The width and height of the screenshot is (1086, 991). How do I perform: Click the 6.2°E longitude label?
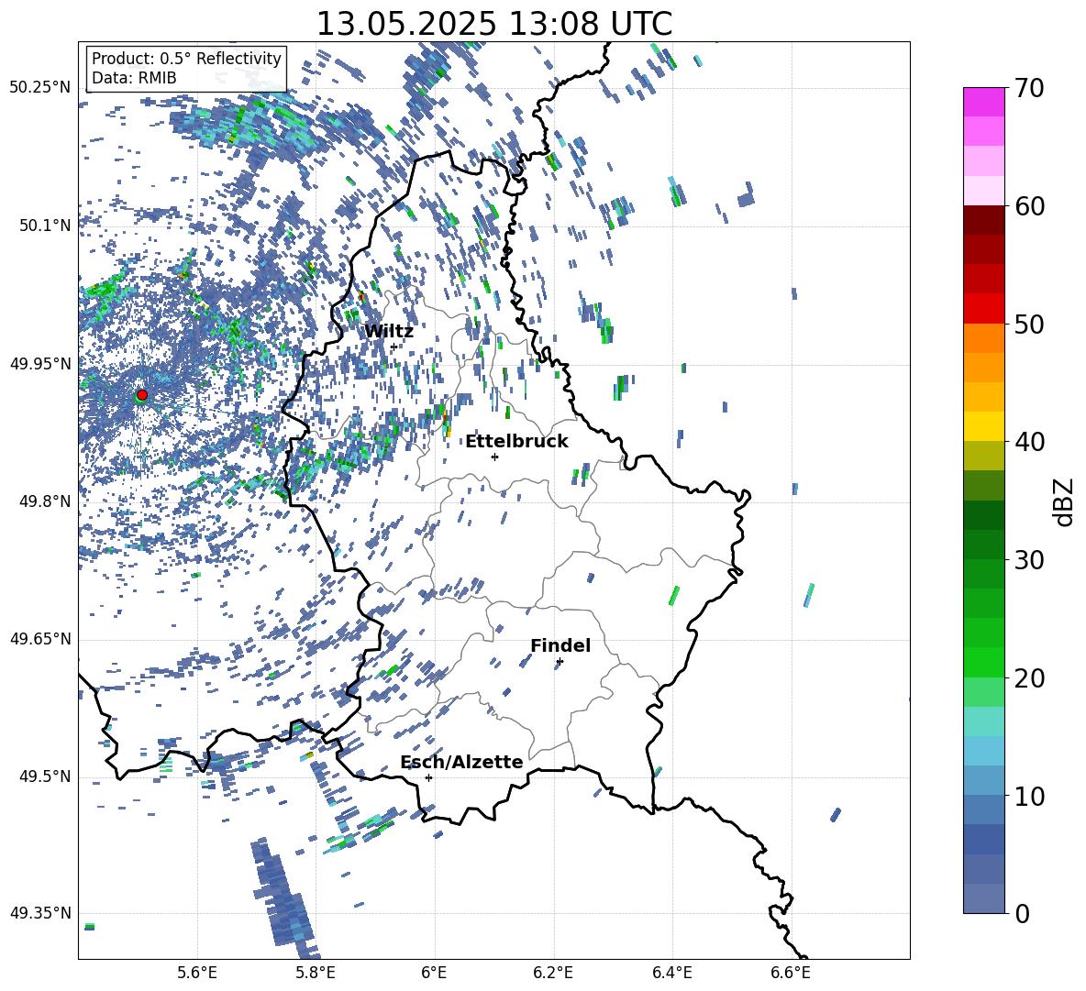(x=553, y=973)
